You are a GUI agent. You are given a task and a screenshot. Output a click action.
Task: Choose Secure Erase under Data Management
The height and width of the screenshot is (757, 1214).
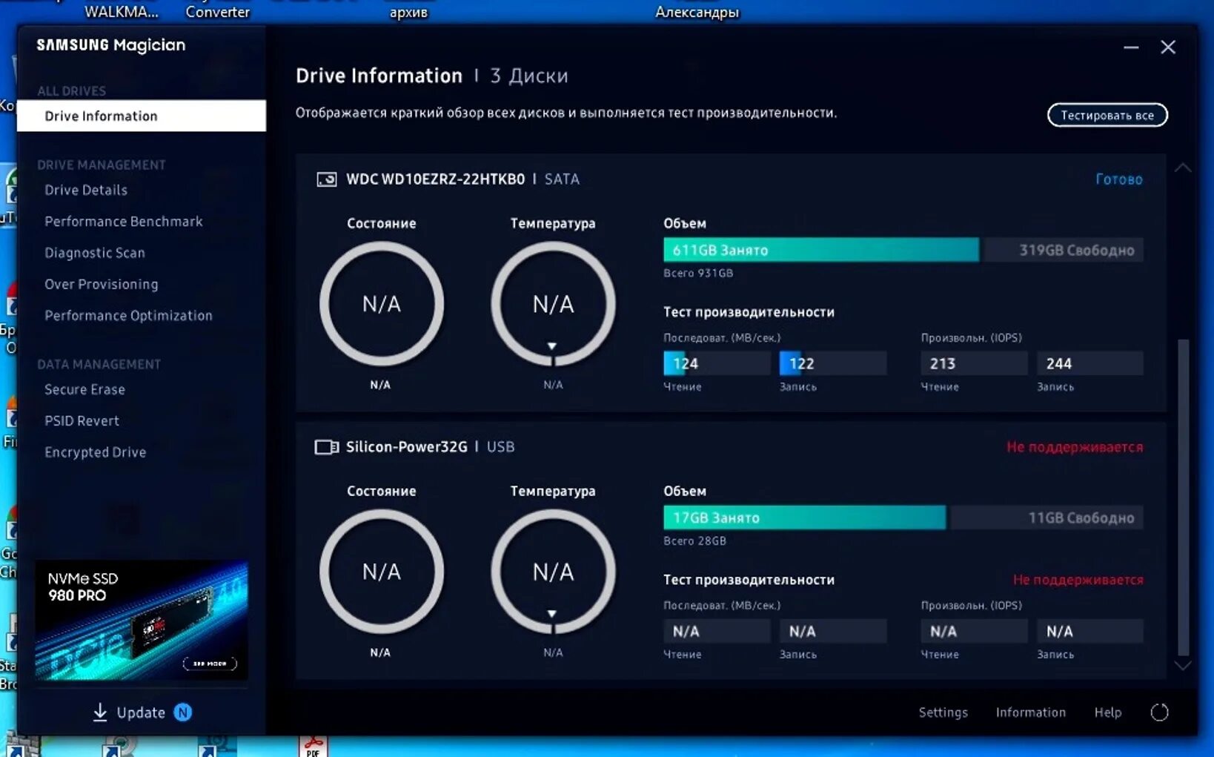(x=84, y=389)
